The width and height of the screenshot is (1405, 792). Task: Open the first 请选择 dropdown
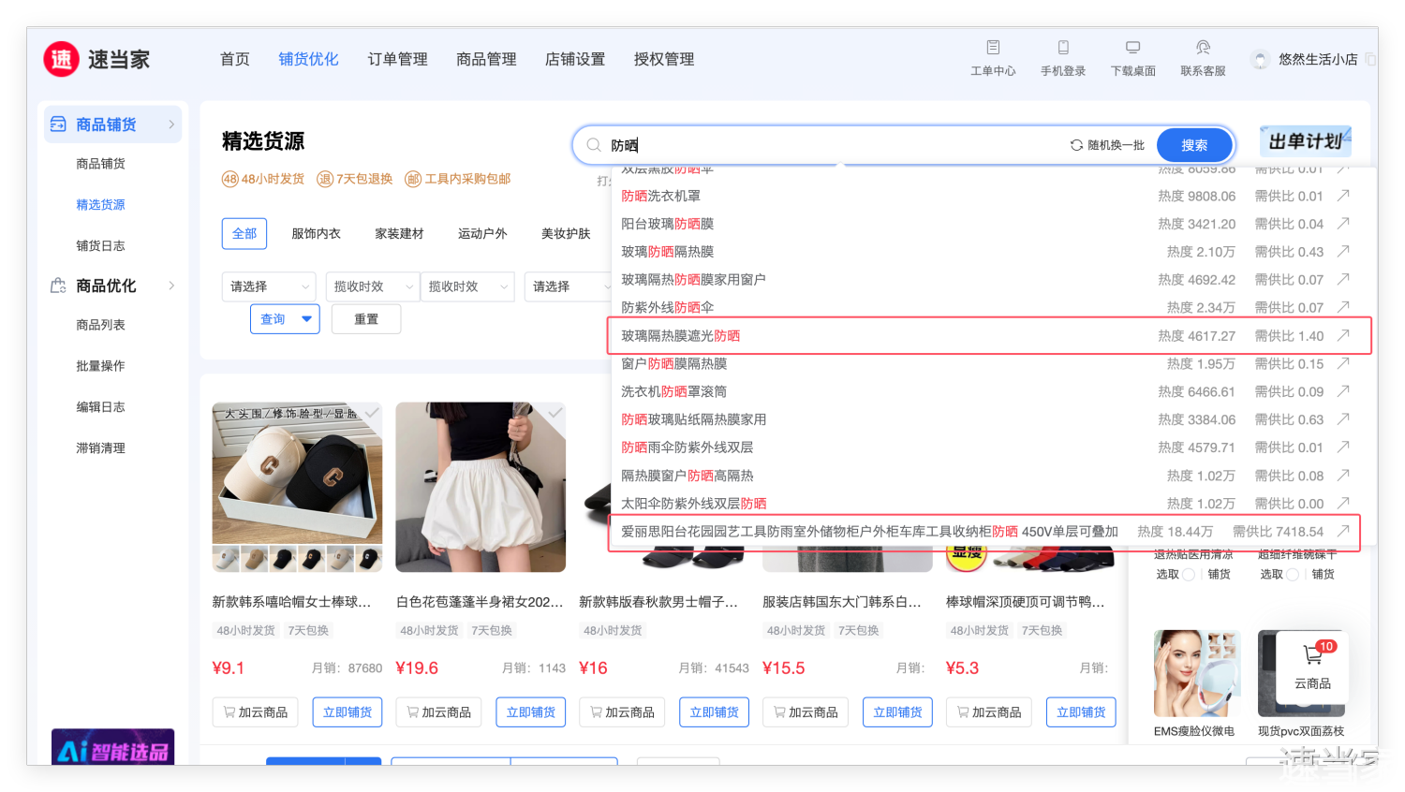pyautogui.click(x=268, y=286)
